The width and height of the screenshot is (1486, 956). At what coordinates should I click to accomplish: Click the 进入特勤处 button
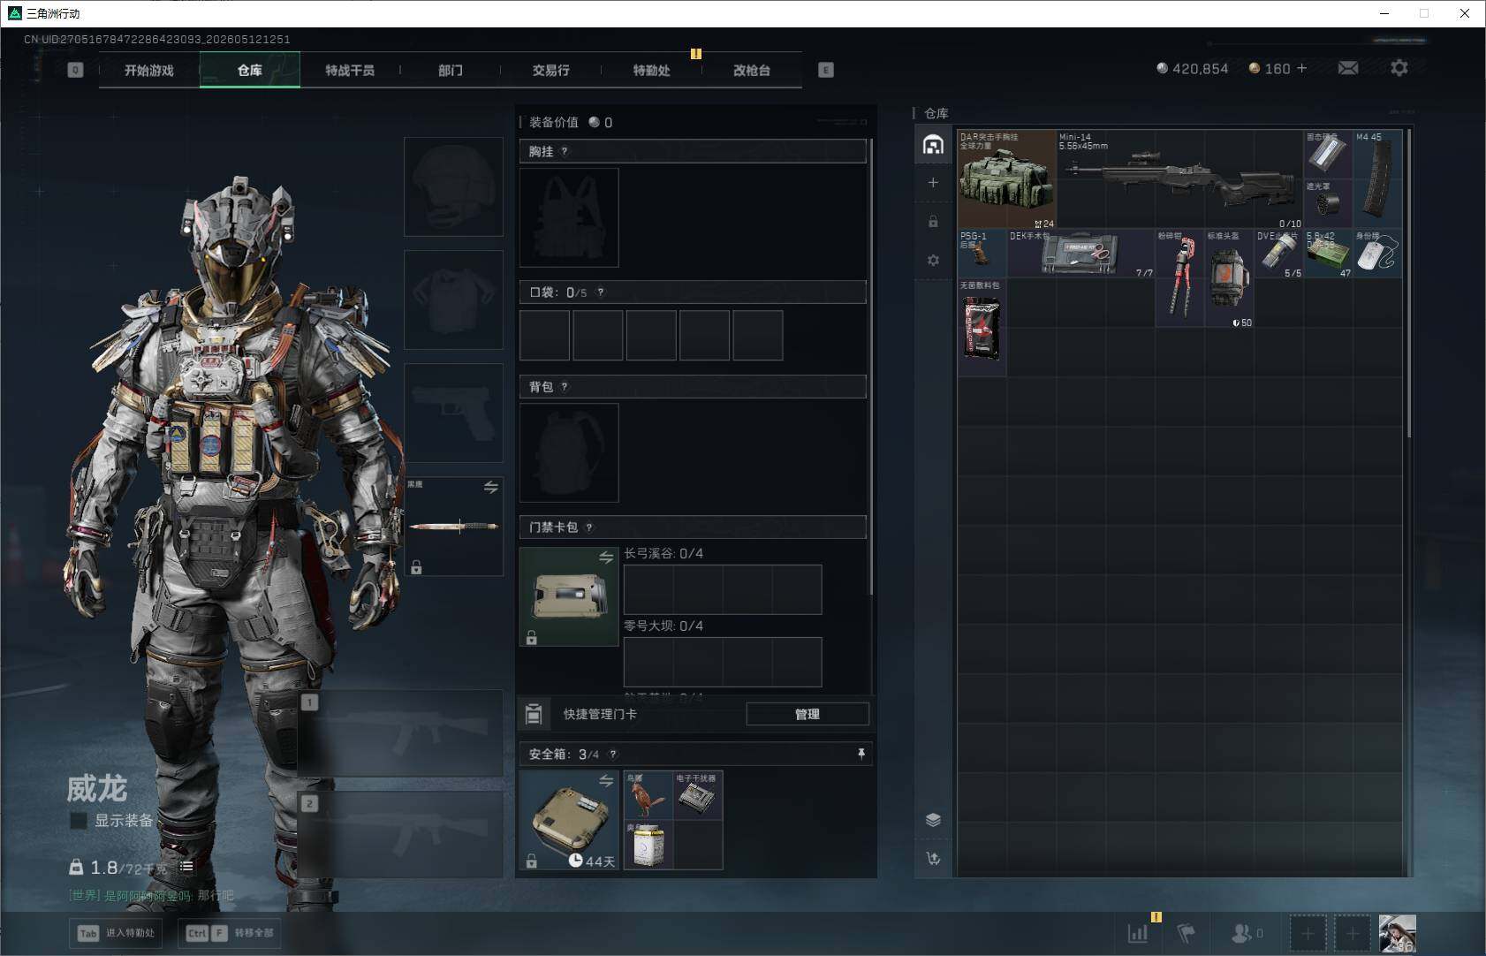tap(117, 933)
